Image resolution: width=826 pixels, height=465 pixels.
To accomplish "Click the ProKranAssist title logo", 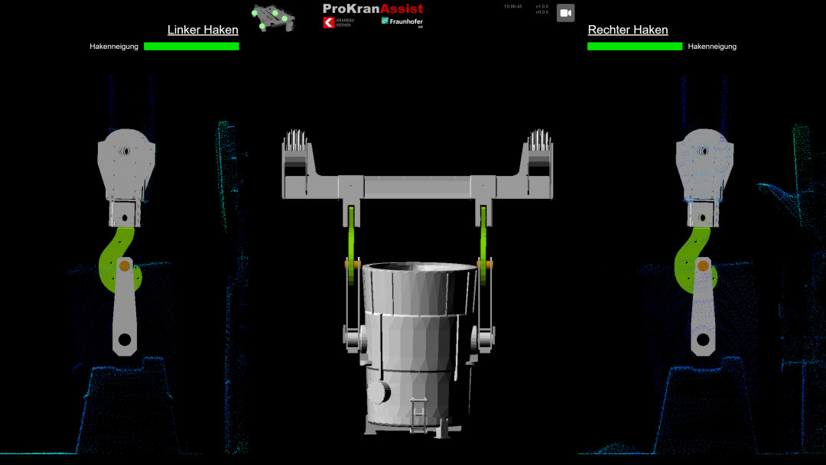I will (373, 8).
